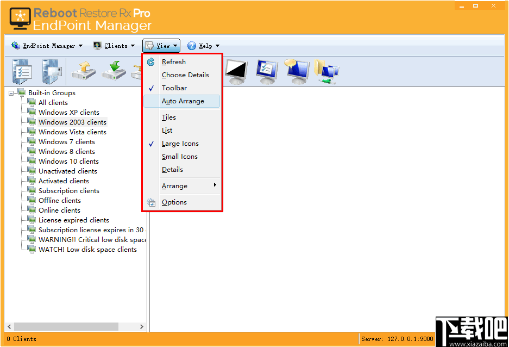
Task: Open the Help menu label
Action: [x=205, y=46]
